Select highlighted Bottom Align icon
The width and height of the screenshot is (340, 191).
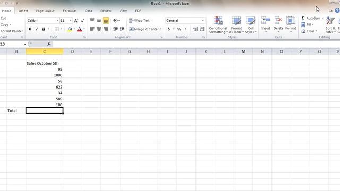[x=106, y=21]
